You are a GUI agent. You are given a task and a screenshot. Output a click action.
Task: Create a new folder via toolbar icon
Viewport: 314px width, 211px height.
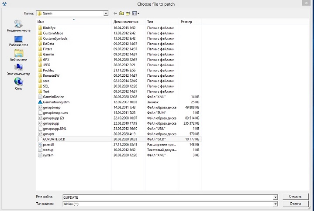pos(128,14)
